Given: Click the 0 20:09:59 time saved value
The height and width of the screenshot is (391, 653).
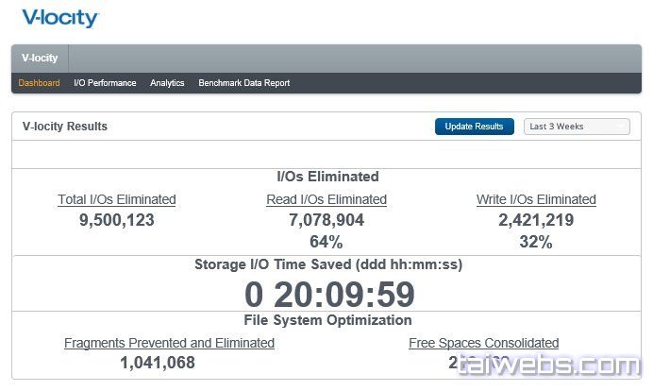Looking at the screenshot, I should [x=329, y=295].
